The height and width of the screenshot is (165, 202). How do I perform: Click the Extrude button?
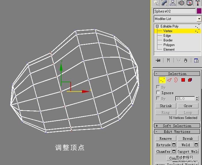[163, 145]
